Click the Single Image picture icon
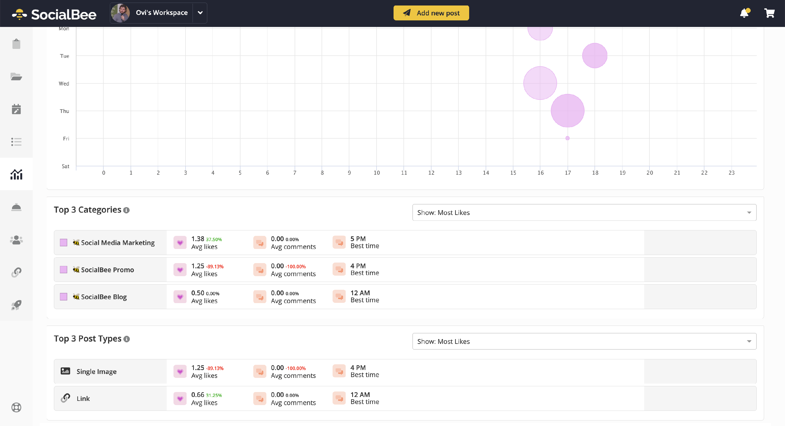The image size is (785, 426). tap(65, 371)
